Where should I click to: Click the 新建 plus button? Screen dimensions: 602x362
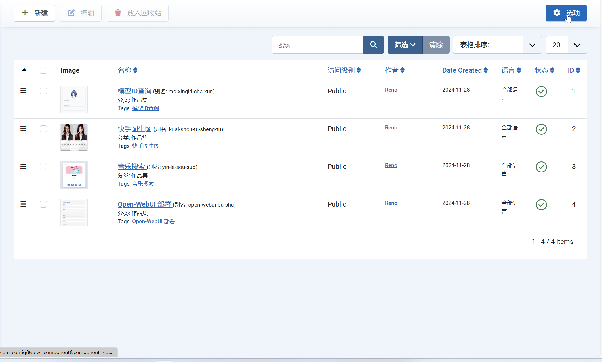click(34, 13)
